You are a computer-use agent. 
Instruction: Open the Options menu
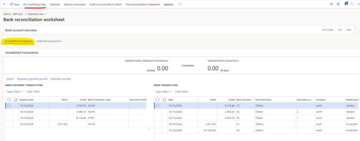[x=168, y=4]
